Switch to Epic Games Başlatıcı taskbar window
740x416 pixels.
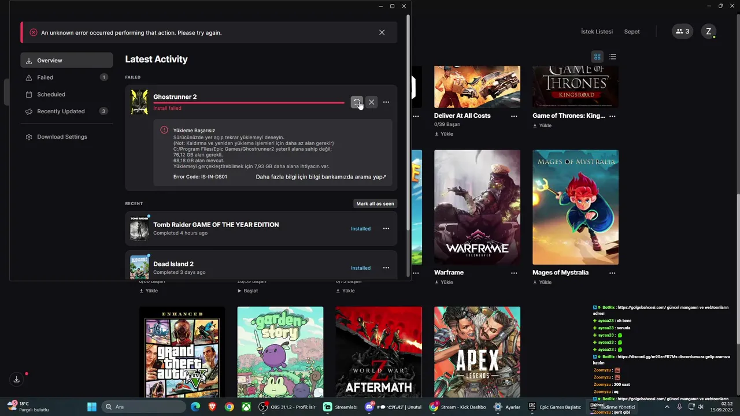[x=556, y=407]
